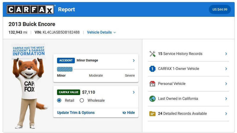Click the Accident & Damage Information sign
The image size is (237, 133).
(28, 51)
